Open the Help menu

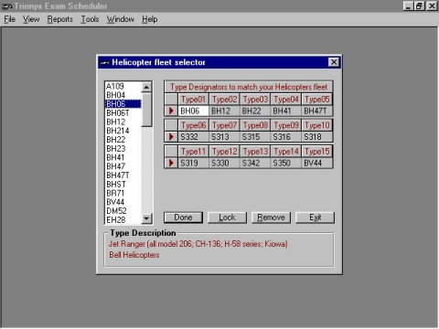[150, 19]
